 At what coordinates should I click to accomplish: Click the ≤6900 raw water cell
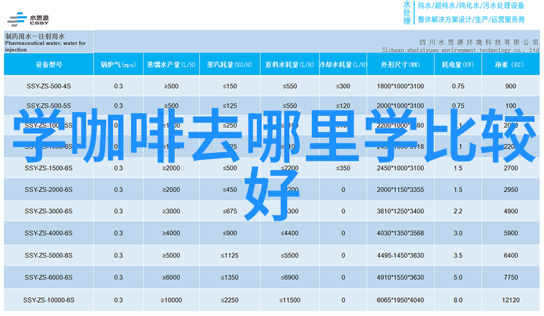(290, 277)
